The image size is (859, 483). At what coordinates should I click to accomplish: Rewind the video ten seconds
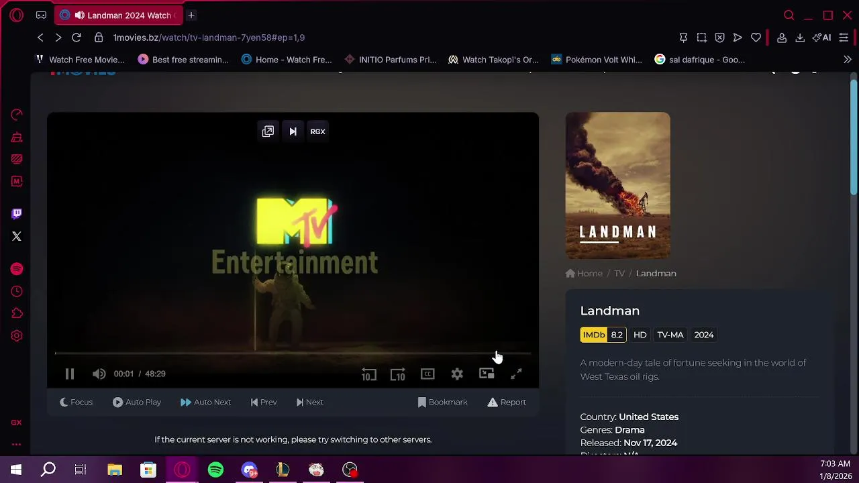point(368,374)
